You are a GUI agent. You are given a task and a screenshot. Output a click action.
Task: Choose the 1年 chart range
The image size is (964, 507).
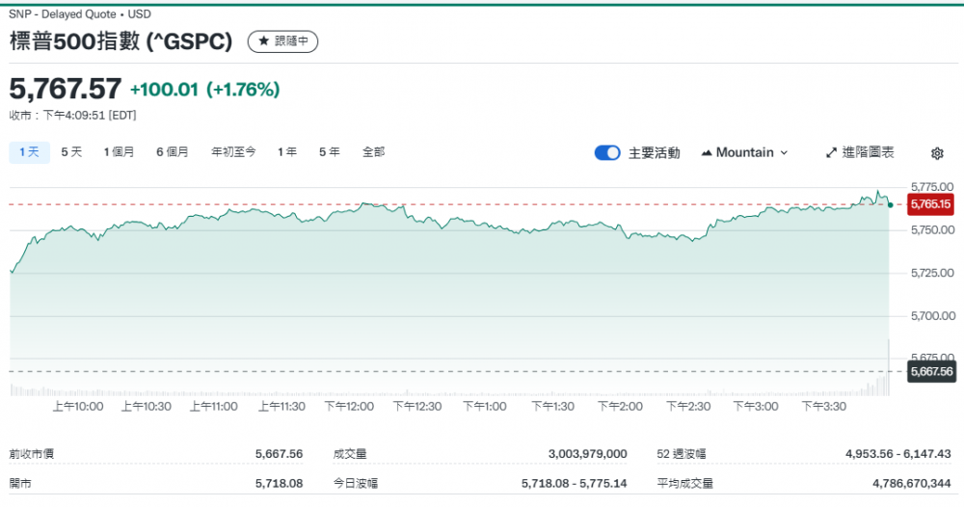click(286, 151)
